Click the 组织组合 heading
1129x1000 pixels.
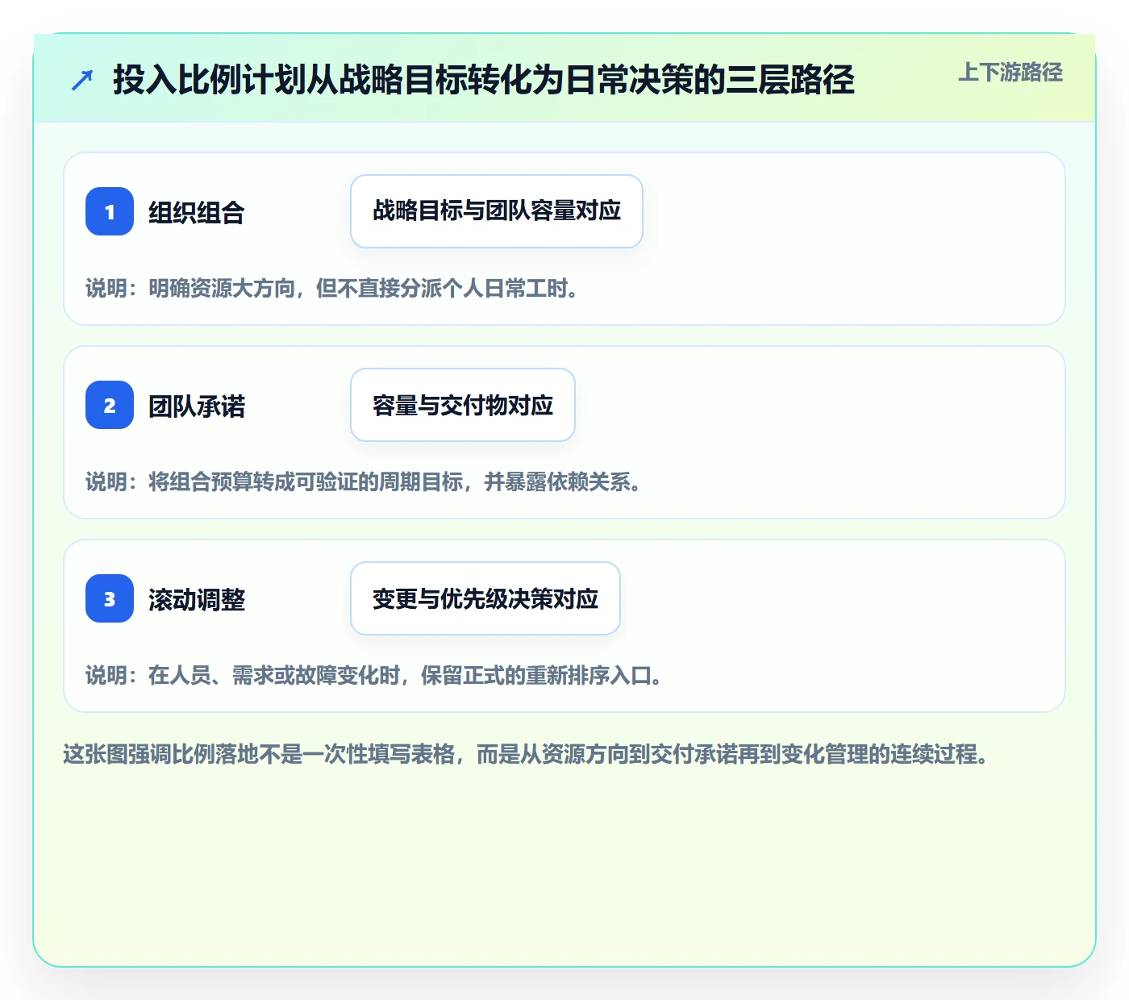tap(197, 212)
